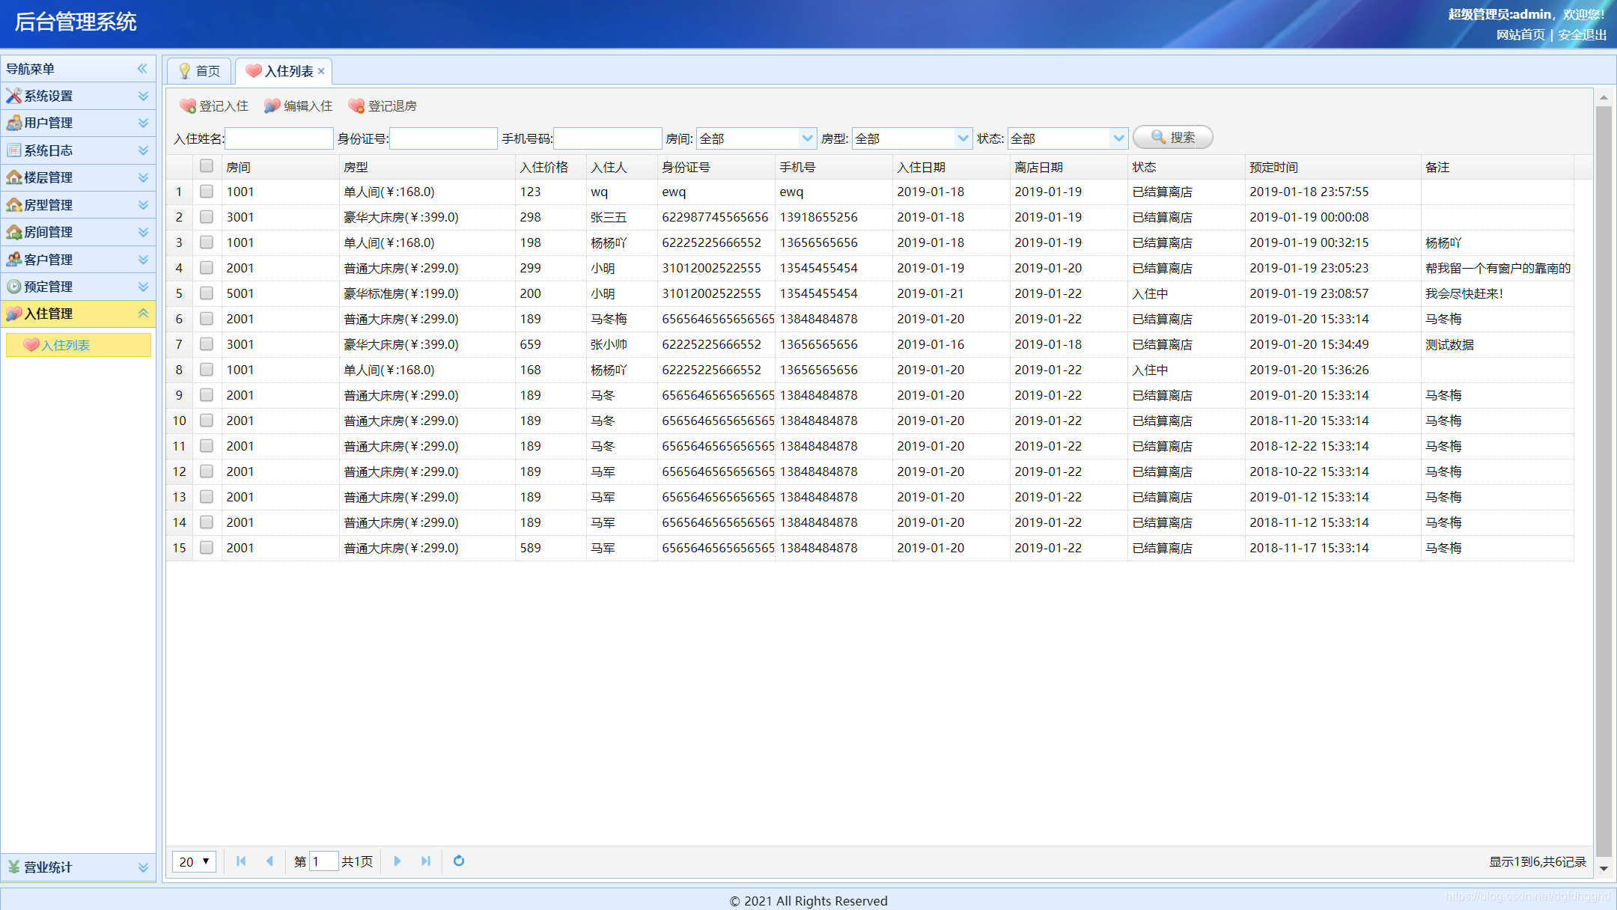Open the page size 20 dropdown
This screenshot has width=1617, height=910.
194,861
